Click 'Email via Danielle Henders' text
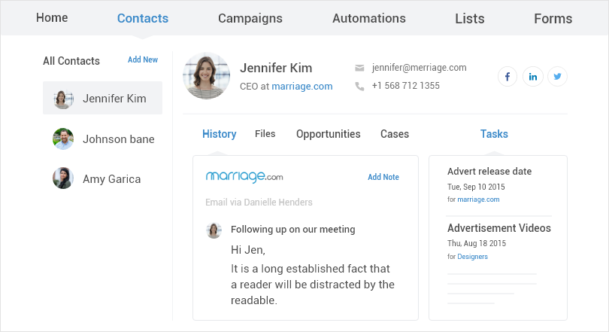This screenshot has height=332, width=609. tap(259, 203)
